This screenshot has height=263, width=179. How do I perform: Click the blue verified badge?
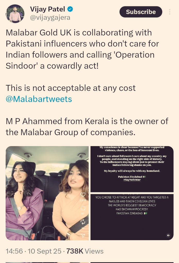coord(70,9)
